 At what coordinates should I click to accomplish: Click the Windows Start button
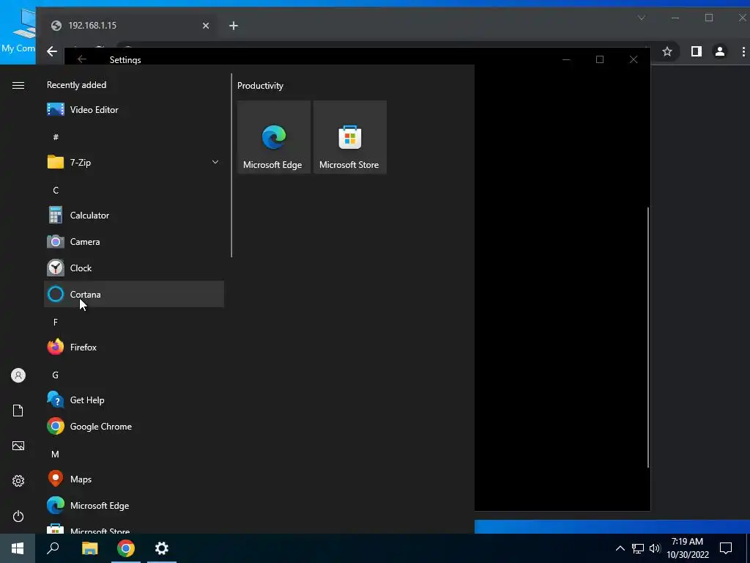(18, 548)
